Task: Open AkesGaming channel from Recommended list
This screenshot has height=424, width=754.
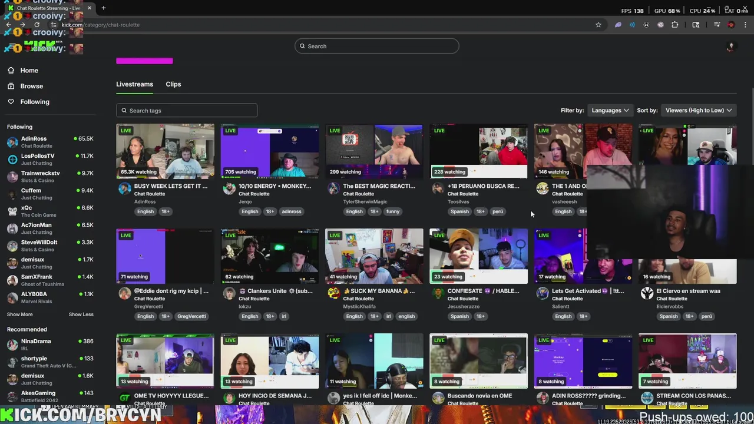Action: (x=50, y=396)
